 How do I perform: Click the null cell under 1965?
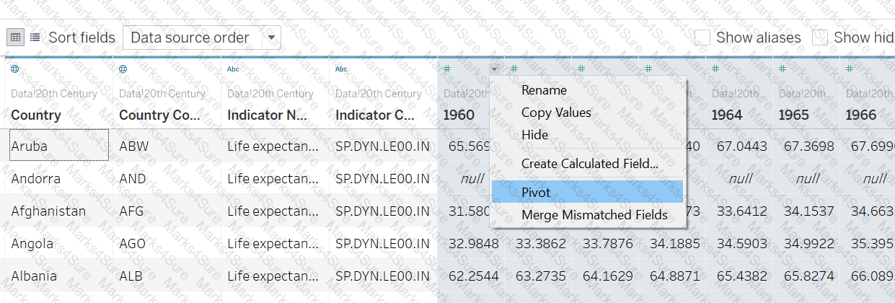coord(808,178)
